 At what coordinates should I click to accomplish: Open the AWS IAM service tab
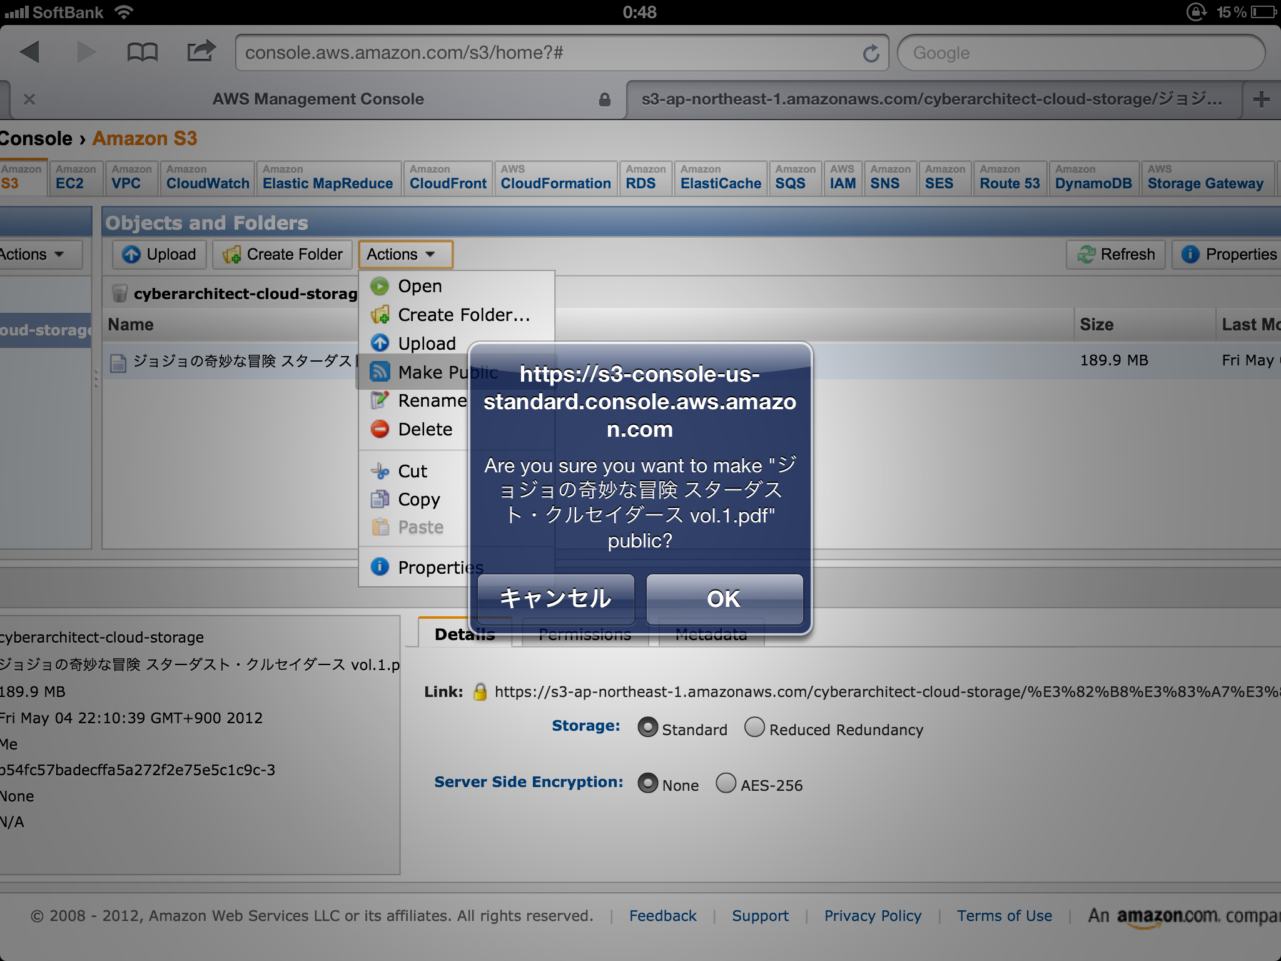[843, 178]
